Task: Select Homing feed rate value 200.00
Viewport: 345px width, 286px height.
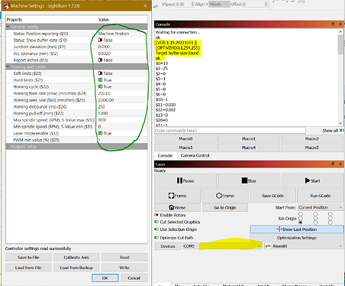Action: pyautogui.click(x=105, y=93)
